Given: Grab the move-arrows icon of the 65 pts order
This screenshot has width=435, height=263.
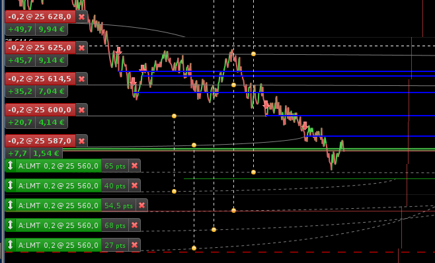Looking at the screenshot, I should (11, 166).
